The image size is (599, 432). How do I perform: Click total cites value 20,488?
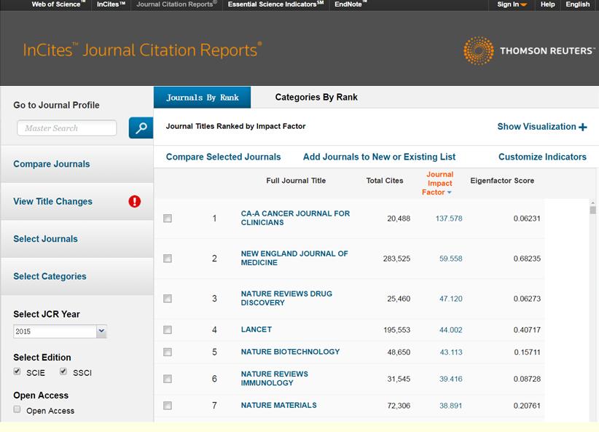[x=399, y=219]
